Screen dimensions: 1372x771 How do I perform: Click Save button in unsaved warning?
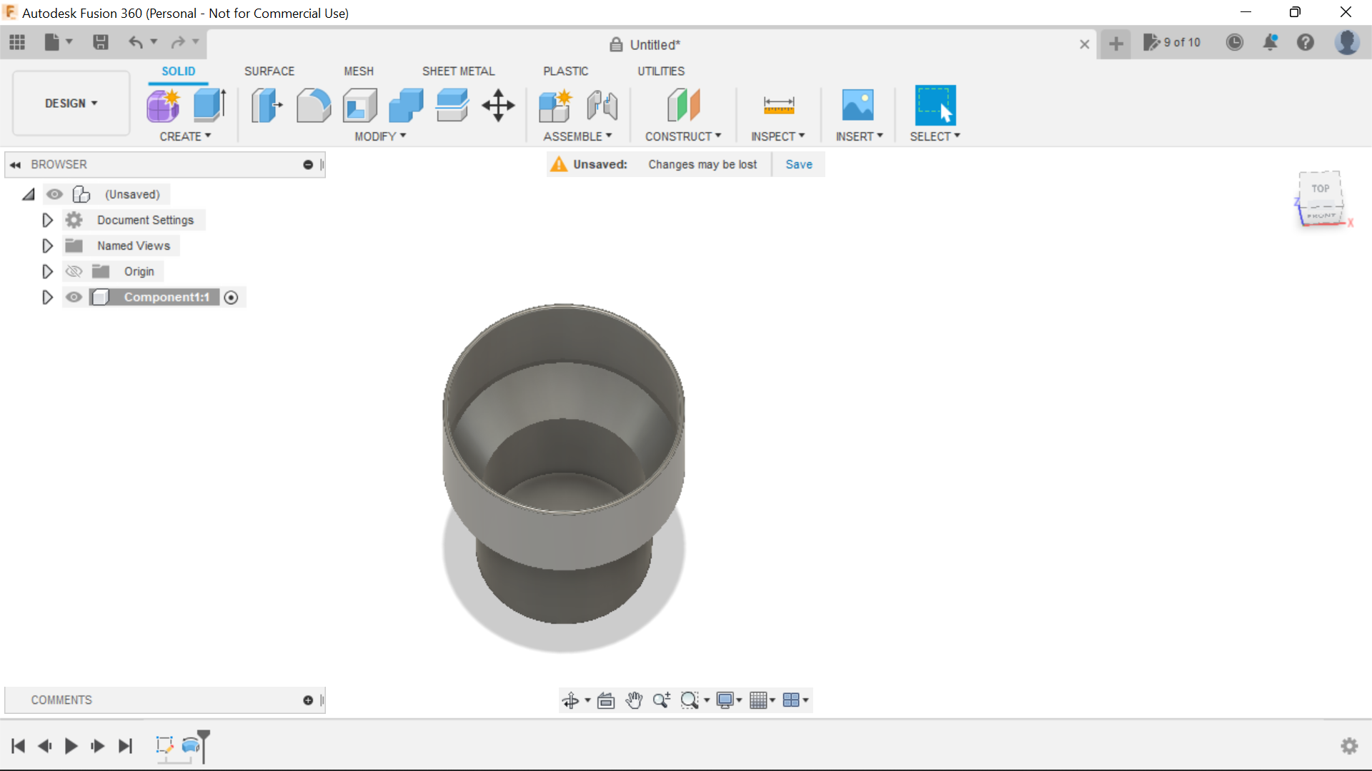pos(798,163)
